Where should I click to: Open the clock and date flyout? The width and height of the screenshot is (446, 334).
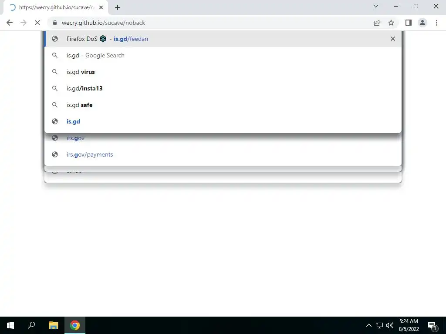(x=409, y=325)
